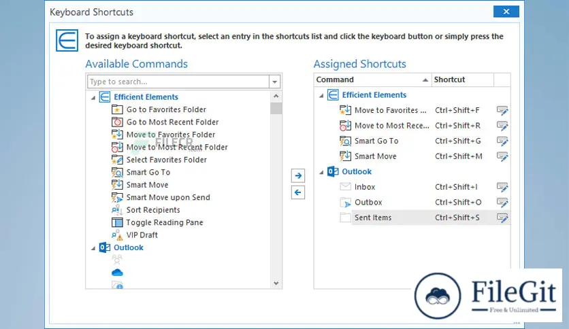Click the Outlook logo in Assigned Shortcuts
This screenshot has width=569, height=329.
333,171
